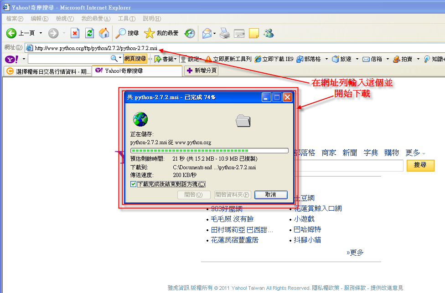
Task: Click the Print icon
Action: (x=225, y=33)
